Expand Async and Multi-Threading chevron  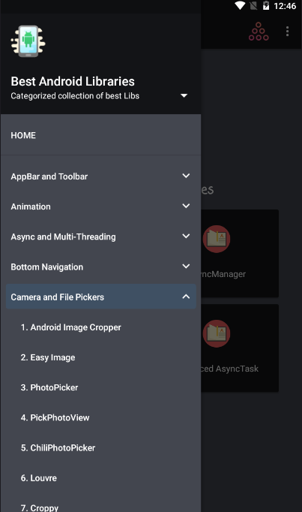[x=186, y=236]
